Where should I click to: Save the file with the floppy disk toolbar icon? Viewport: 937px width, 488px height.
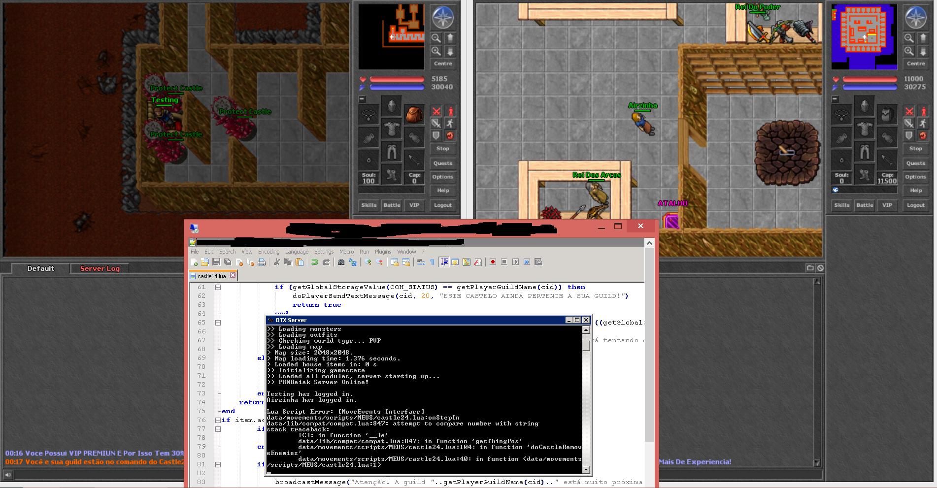pos(216,262)
